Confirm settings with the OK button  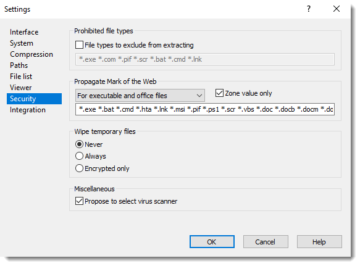click(x=212, y=242)
